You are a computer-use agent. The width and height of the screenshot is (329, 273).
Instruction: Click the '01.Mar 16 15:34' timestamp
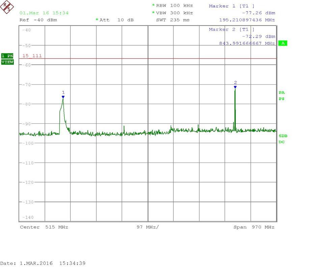coord(44,13)
